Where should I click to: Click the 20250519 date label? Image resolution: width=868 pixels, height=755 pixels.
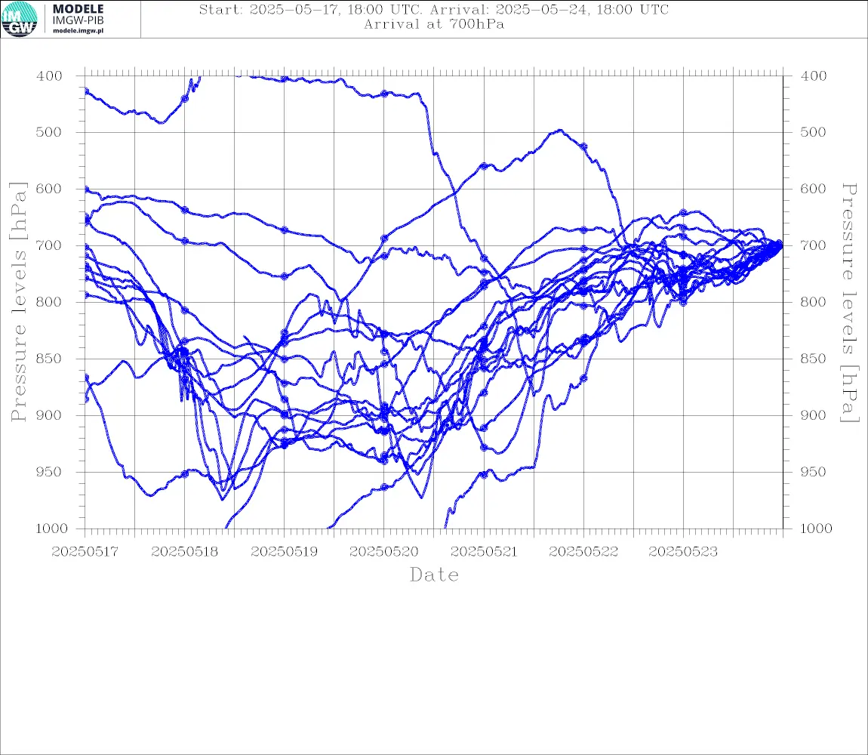285,552
